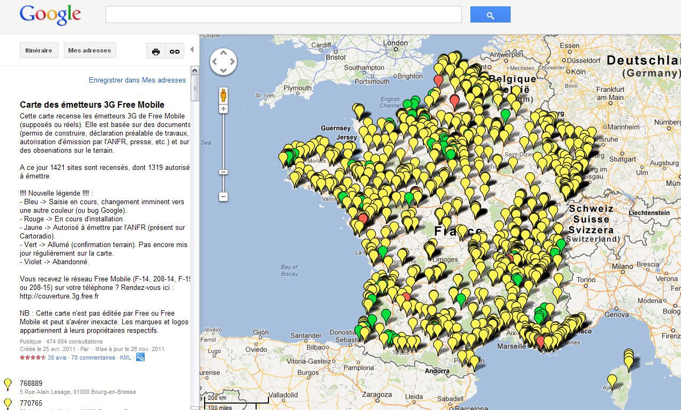Click Enregistrer dans Mes adresses link
Image resolution: width=681 pixels, height=410 pixels.
[x=137, y=80]
